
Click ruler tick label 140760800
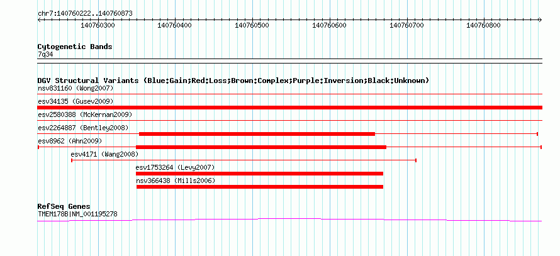pos(484,25)
